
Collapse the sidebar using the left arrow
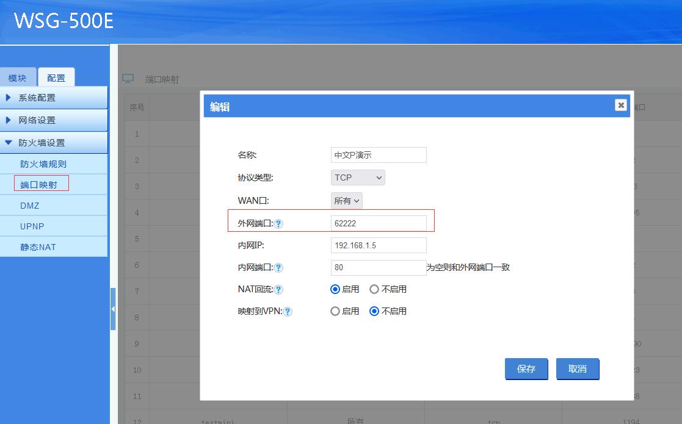coord(114,309)
